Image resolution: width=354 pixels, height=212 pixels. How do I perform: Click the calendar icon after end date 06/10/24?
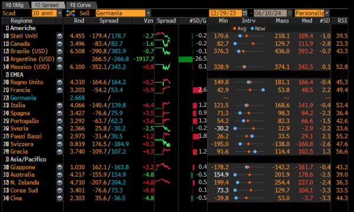point(290,13)
